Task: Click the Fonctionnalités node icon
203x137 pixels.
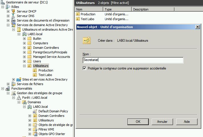Action: click(x=8, y=88)
